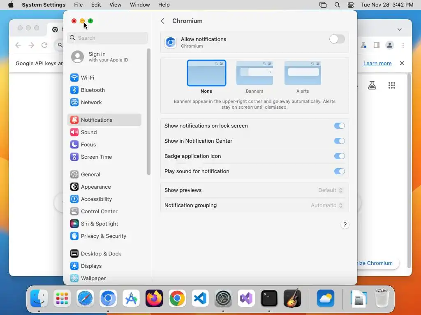Open Notification grouping dropdown
Screen dimensions: 421x315
coord(327,205)
